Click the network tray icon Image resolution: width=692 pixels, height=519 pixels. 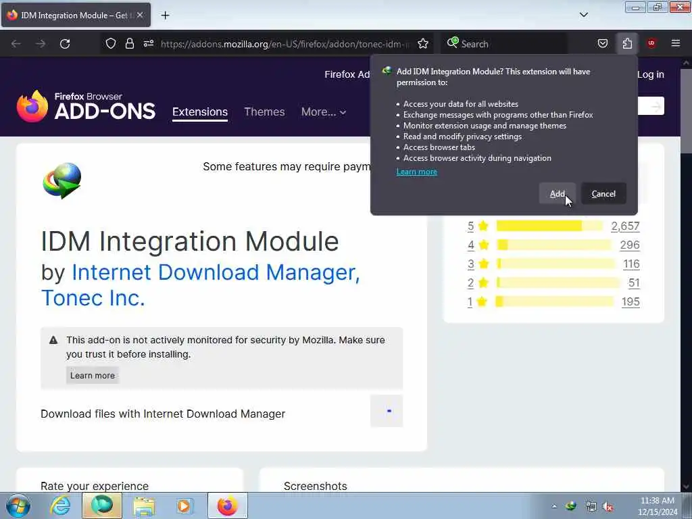[x=591, y=507]
